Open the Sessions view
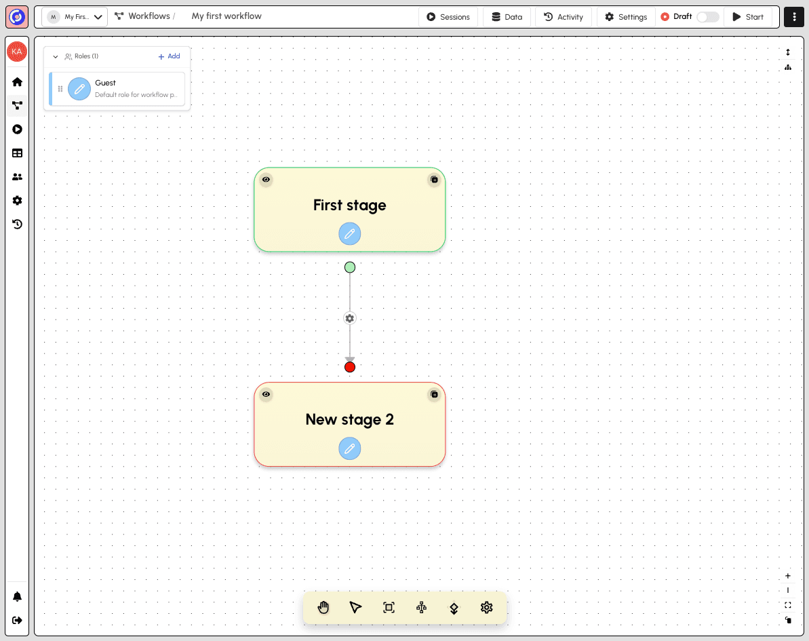The height and width of the screenshot is (641, 809). point(448,16)
